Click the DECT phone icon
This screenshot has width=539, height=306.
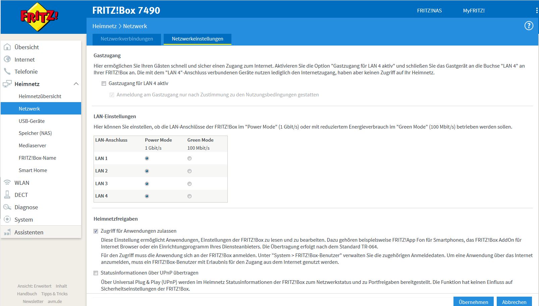pos(7,195)
